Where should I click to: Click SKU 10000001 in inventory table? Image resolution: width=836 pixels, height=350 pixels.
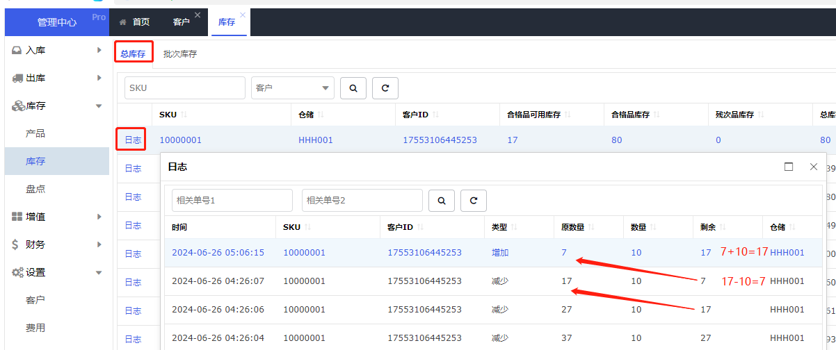[x=180, y=140]
